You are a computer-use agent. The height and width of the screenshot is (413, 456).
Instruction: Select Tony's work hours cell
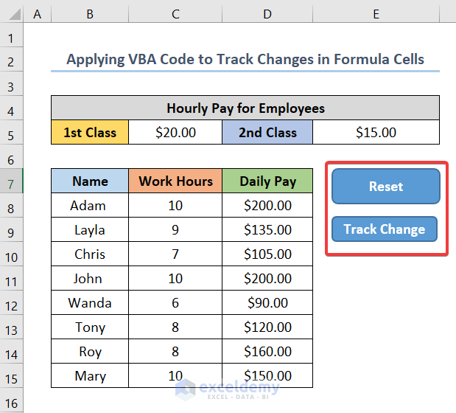tap(175, 327)
